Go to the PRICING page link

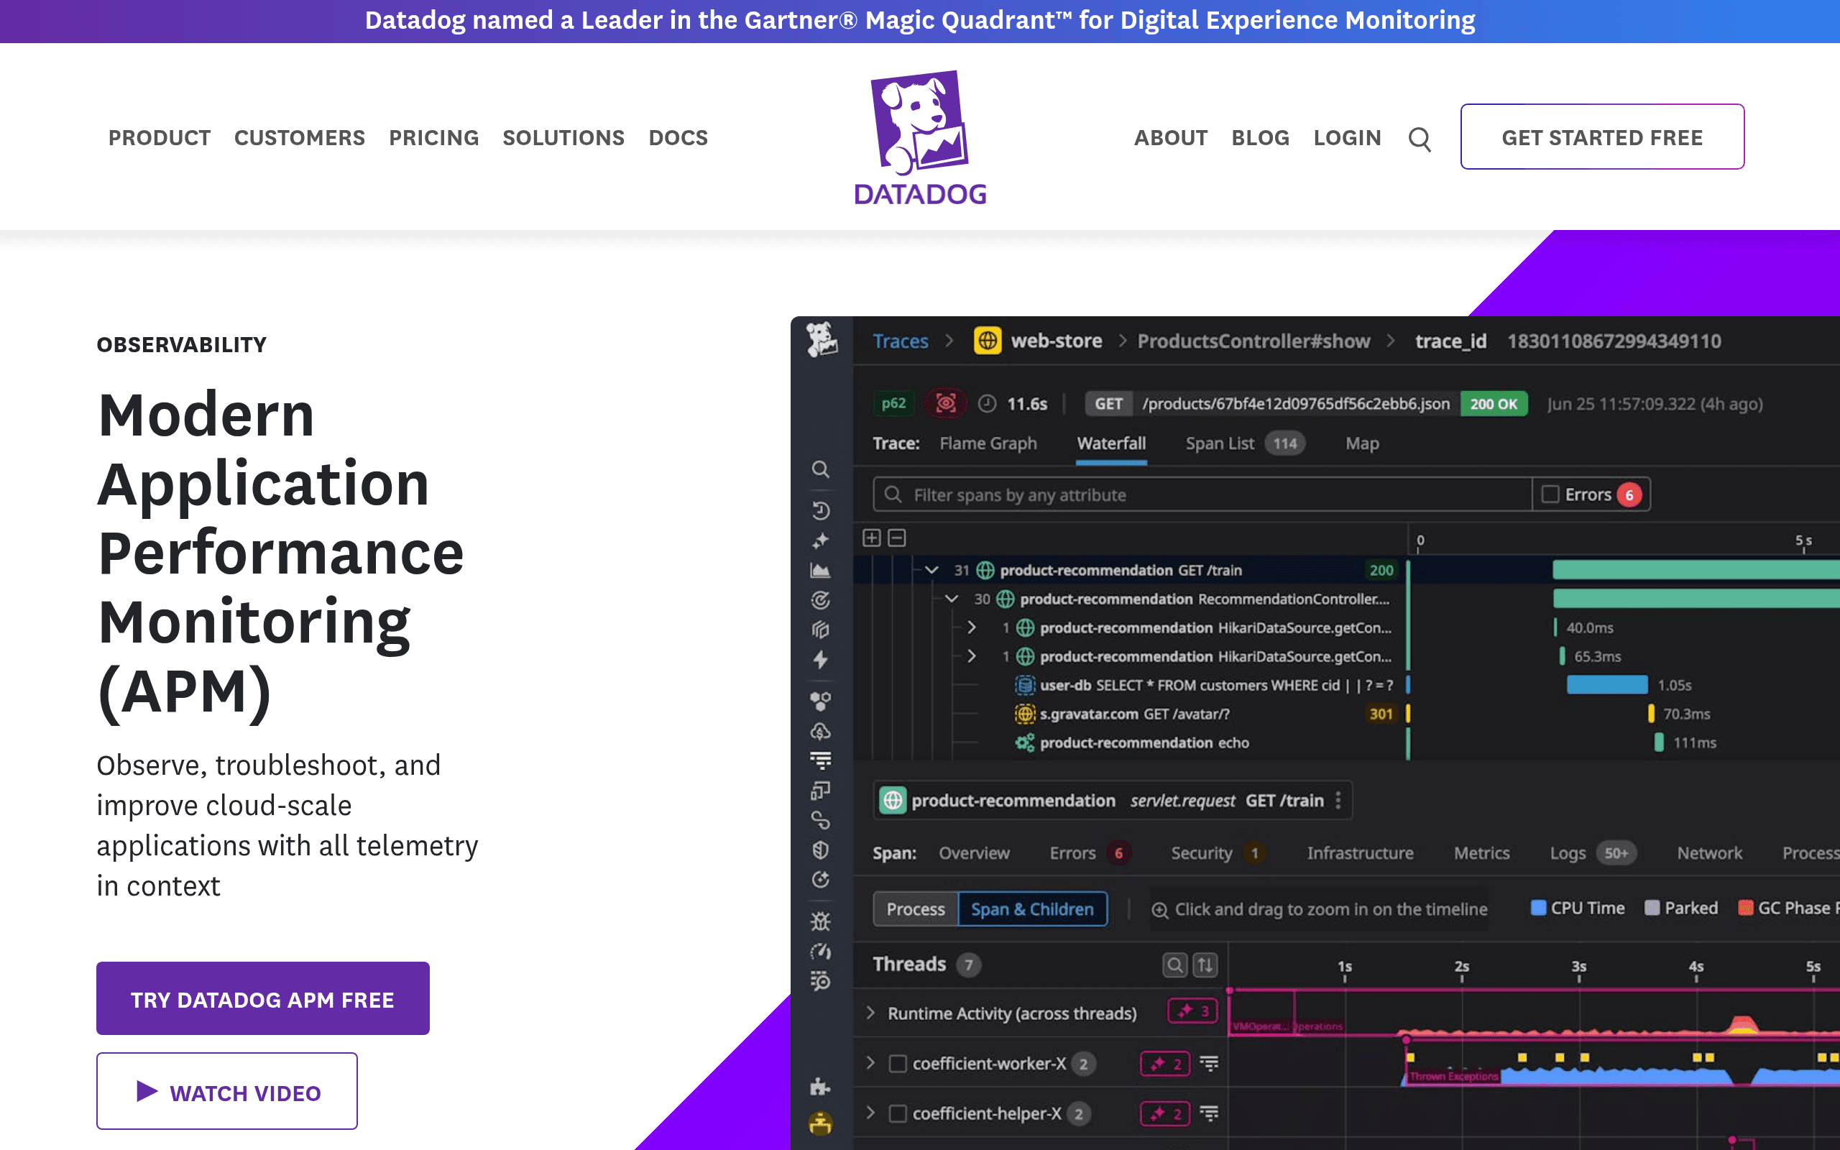433,138
